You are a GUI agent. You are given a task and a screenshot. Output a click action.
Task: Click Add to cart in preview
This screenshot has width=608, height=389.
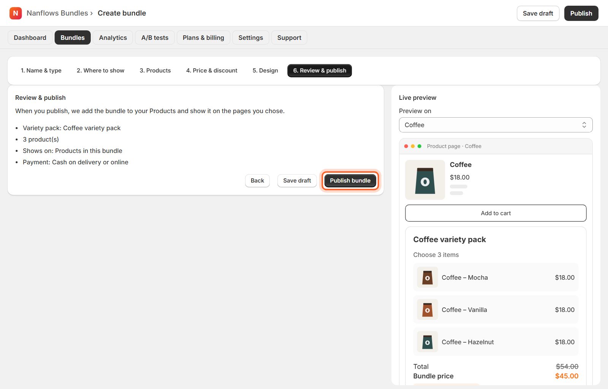[x=496, y=213]
